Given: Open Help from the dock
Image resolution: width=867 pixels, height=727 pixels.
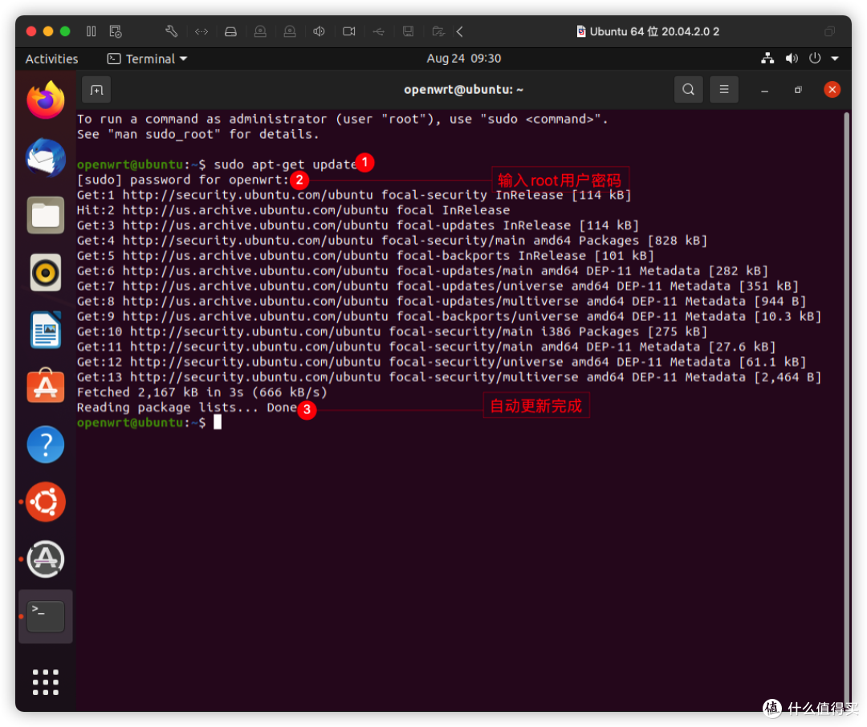Looking at the screenshot, I should (46, 445).
